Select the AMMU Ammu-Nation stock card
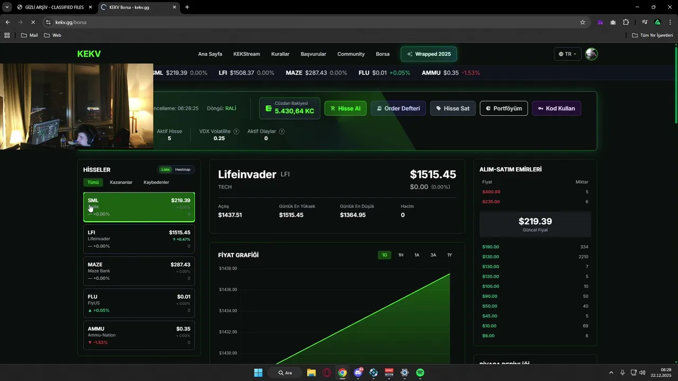This screenshot has width=678, height=381. 139,335
